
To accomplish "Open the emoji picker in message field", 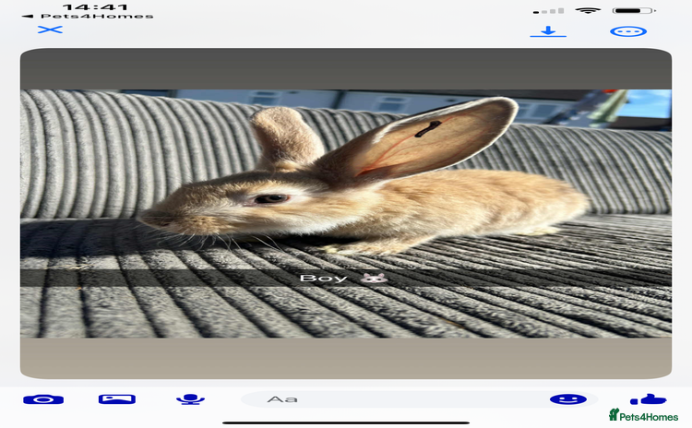I will click(x=567, y=399).
